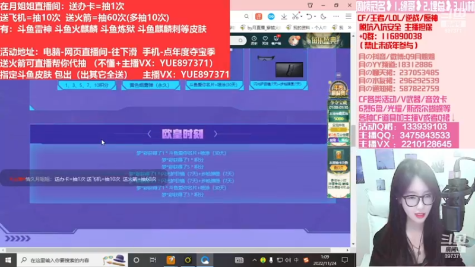Open Sogou input S tray icon
This screenshot has height=267, width=475.
pyautogui.click(x=306, y=260)
